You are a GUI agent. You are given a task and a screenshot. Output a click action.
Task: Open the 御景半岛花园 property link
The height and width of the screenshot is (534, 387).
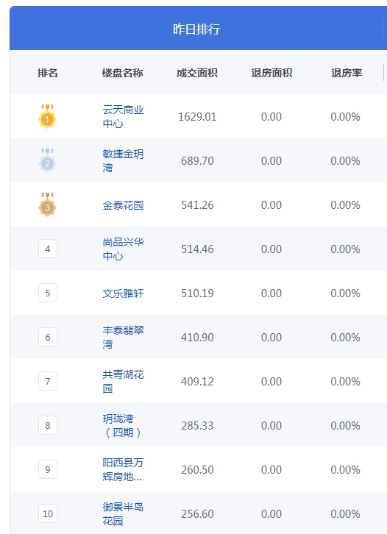click(123, 514)
